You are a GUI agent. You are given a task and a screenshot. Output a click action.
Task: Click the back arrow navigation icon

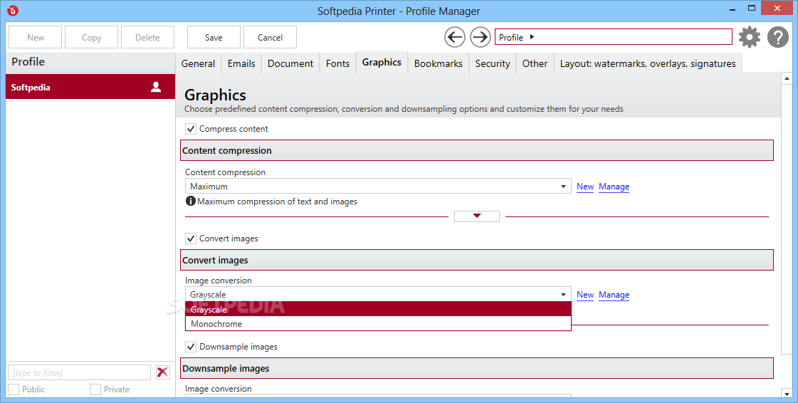click(x=454, y=37)
